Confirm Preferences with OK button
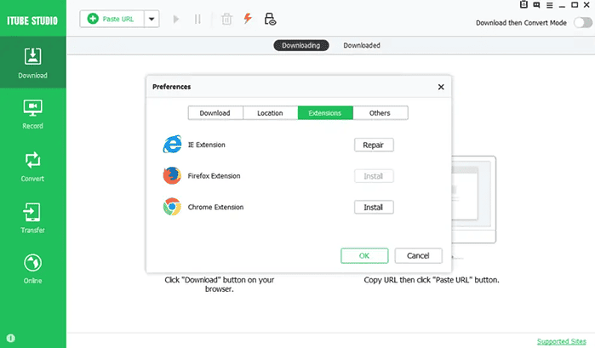The height and width of the screenshot is (348, 595). [364, 256]
